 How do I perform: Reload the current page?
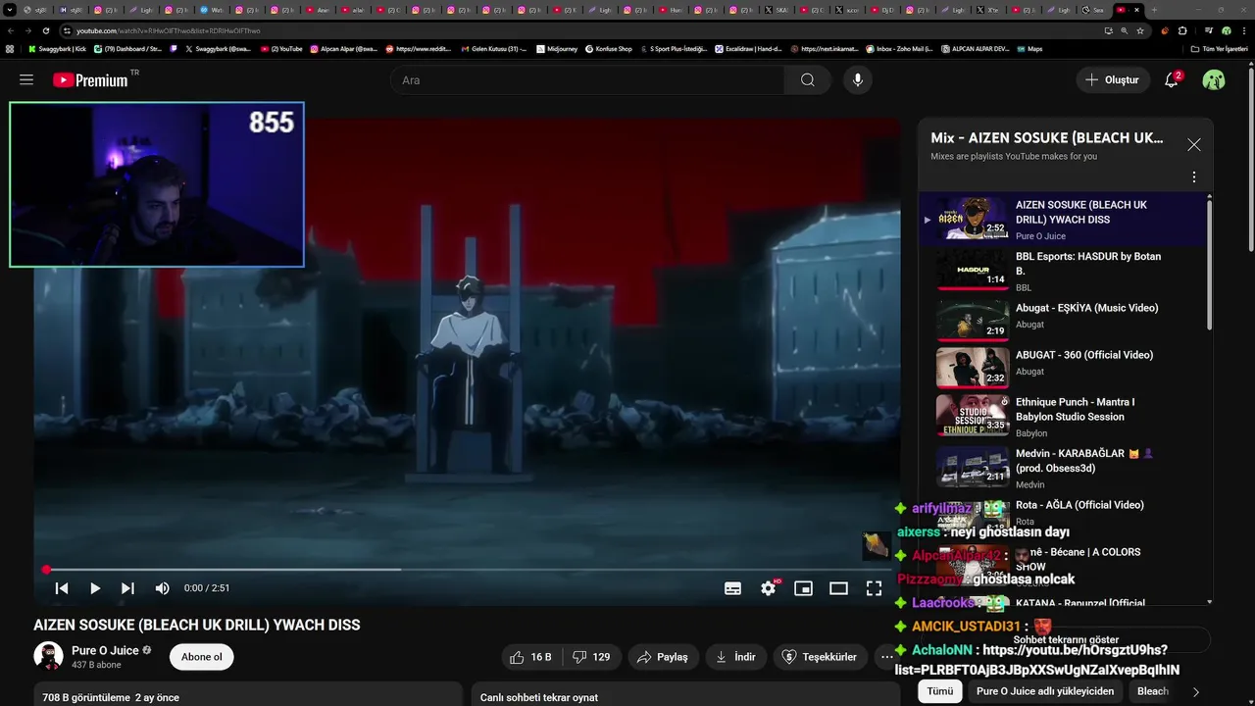tap(45, 30)
